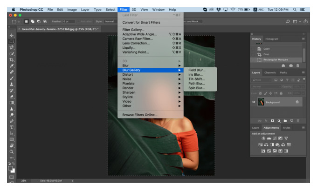
Task: Open macOS Spotlight search icon
Action: pyautogui.click(x=295, y=9)
